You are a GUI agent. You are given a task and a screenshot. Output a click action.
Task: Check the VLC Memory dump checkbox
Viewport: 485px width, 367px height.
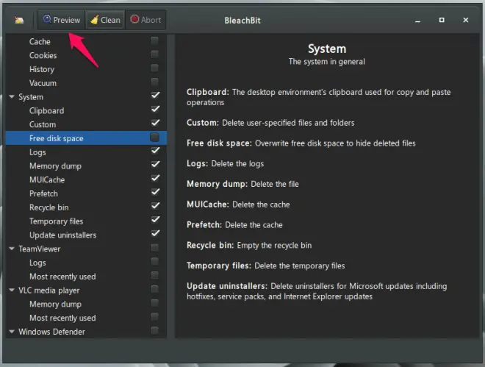(154, 303)
